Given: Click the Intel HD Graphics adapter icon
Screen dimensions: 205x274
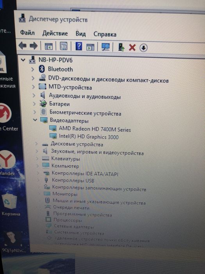Looking at the screenshot, I should point(53,135).
